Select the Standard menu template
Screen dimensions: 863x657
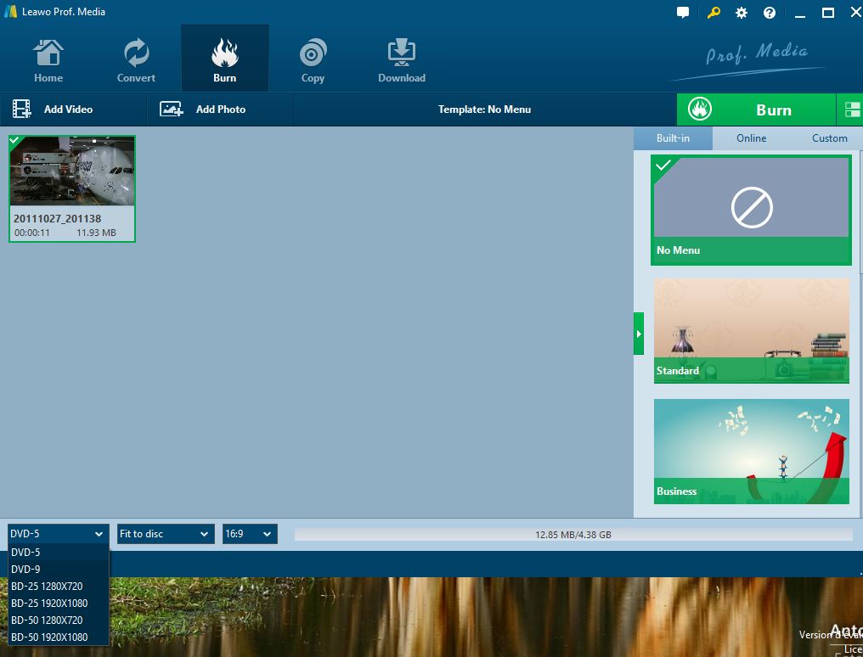pos(751,330)
